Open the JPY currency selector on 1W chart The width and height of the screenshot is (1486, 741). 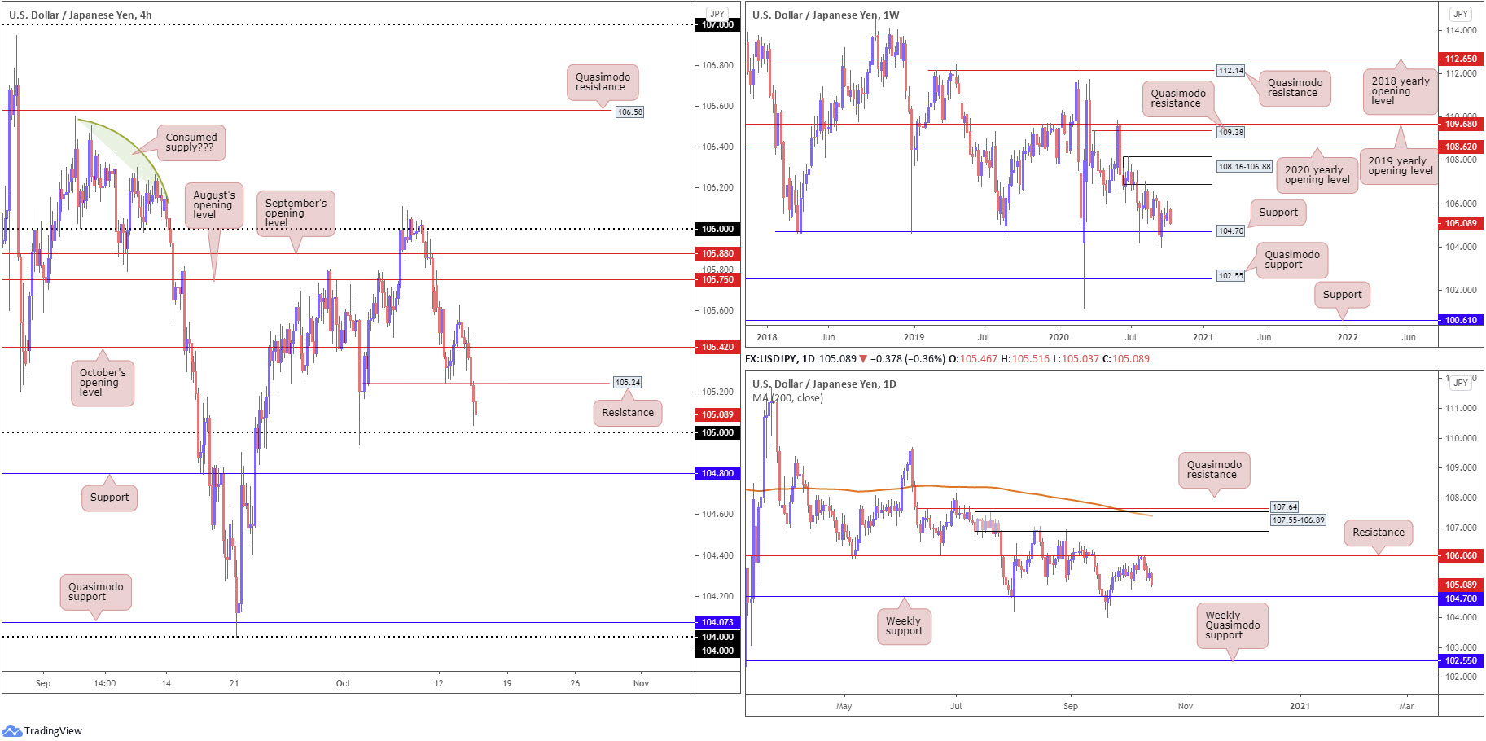coord(1461,14)
